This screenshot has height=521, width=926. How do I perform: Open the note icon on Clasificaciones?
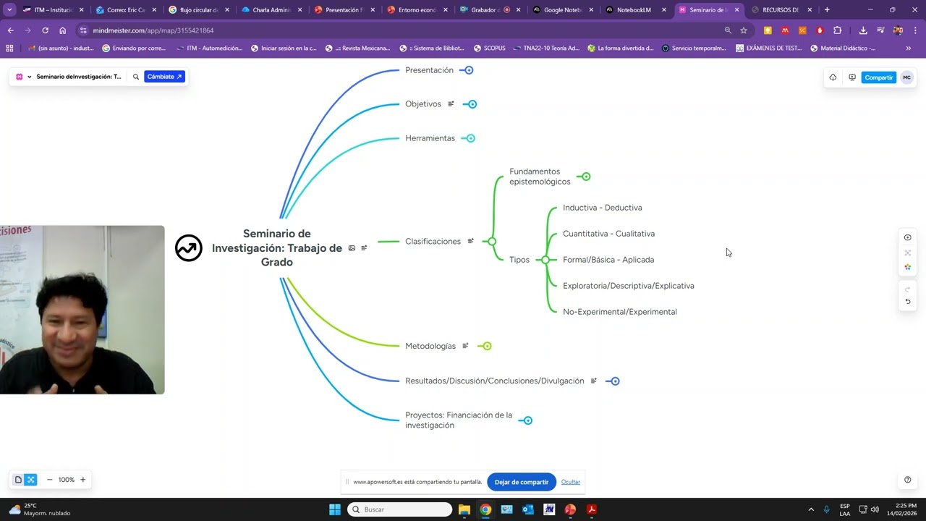[470, 241]
